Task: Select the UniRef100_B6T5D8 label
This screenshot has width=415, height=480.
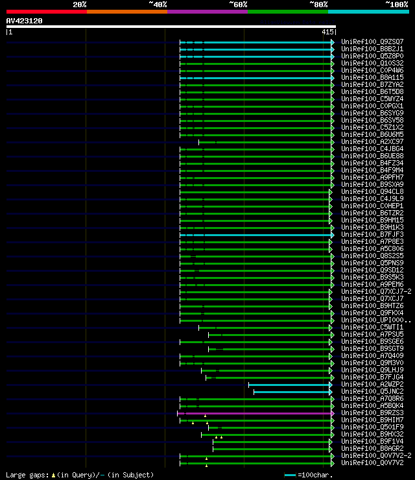Action: (x=372, y=92)
